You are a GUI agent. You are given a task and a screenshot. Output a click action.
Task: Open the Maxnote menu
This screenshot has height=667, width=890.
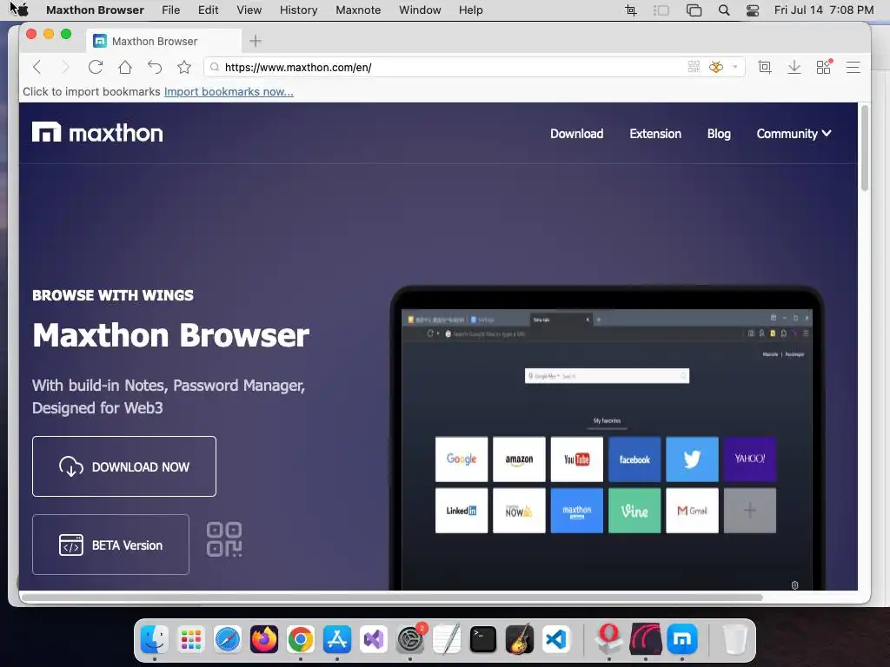pyautogui.click(x=358, y=10)
